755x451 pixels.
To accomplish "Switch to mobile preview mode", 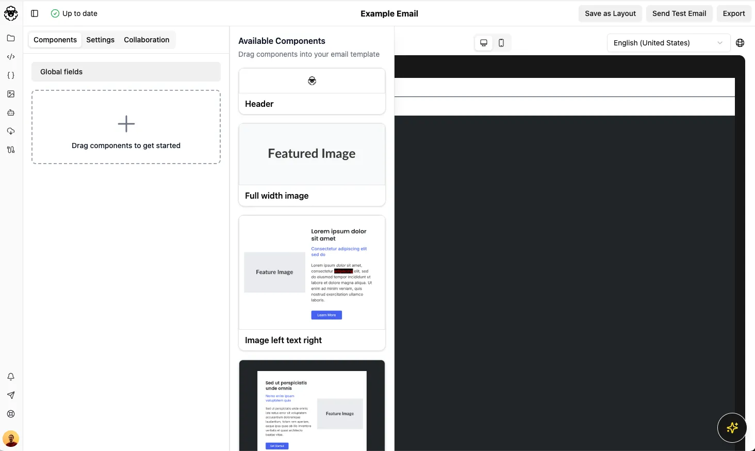I will click(501, 43).
